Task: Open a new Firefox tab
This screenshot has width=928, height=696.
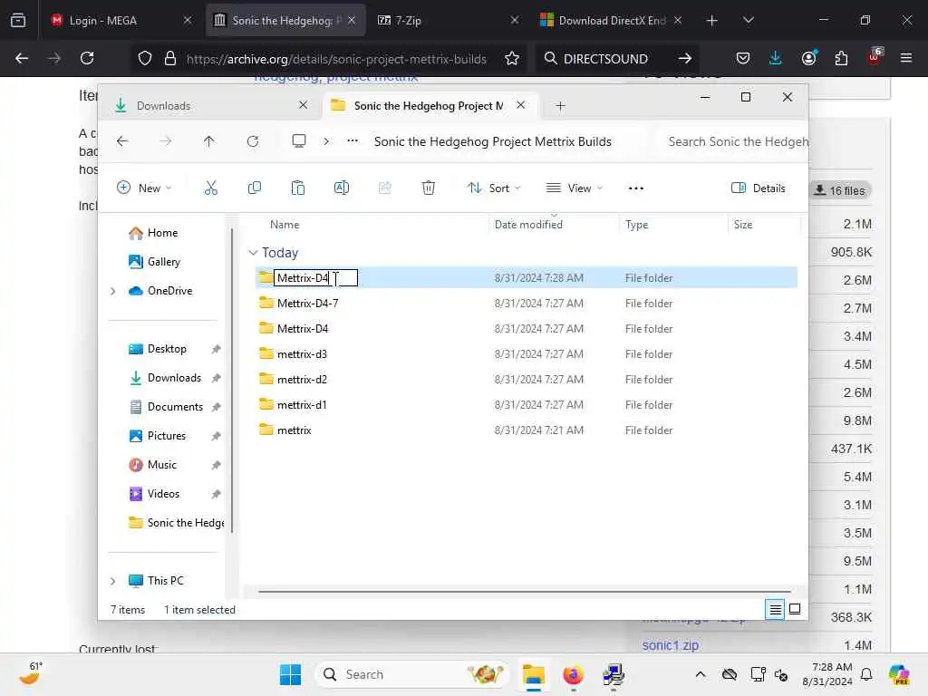Action: point(711,20)
